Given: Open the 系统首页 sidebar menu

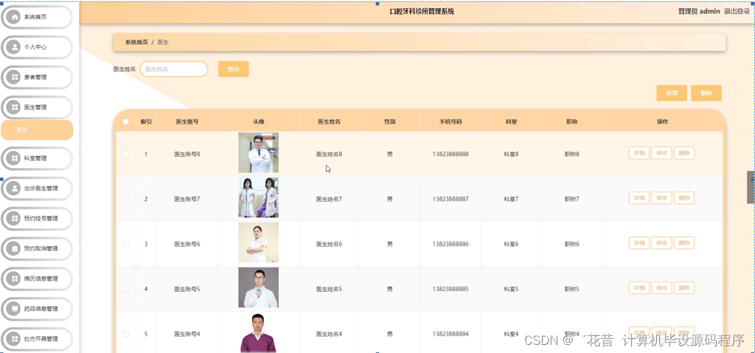Looking at the screenshot, I should [x=37, y=17].
